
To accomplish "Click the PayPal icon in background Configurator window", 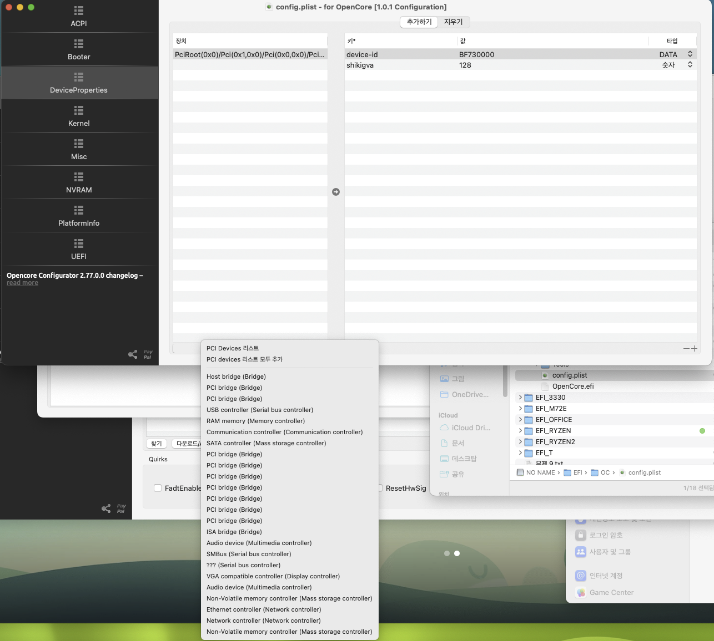I will tap(121, 508).
